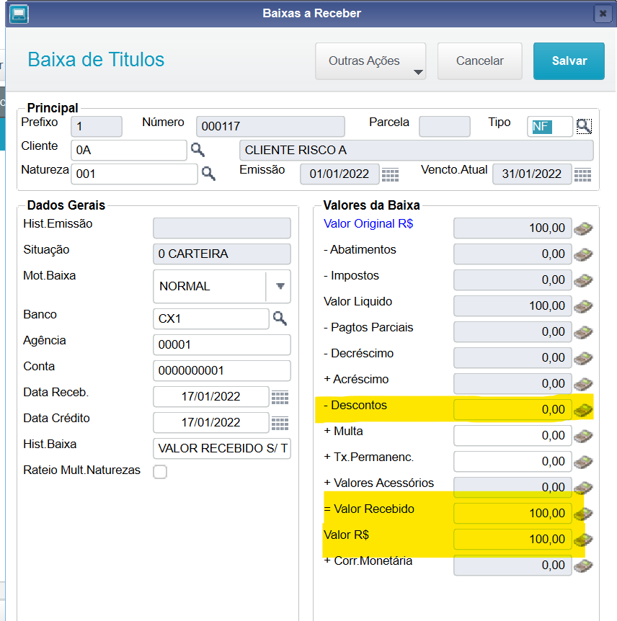The height and width of the screenshot is (621, 617).
Task: Click the Cliente code field 0A
Action: [129, 150]
